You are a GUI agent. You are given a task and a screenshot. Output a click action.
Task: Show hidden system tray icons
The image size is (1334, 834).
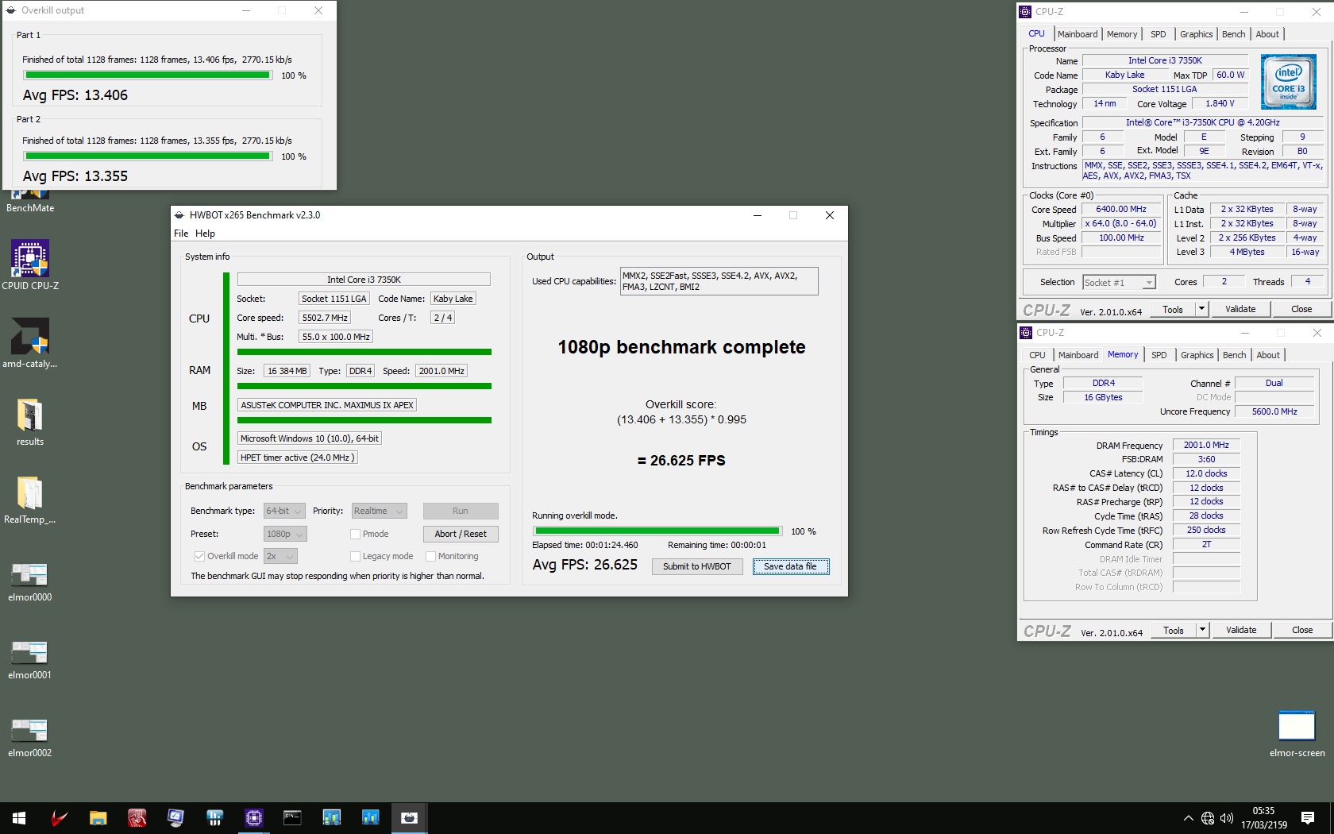(x=1188, y=818)
